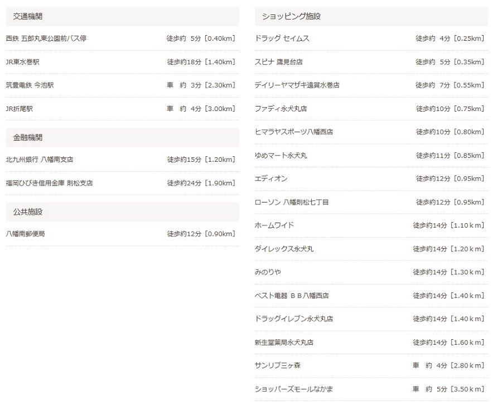493x405 pixels.
Task: Select 車 約 5分 [3.50km] value
Action: (x=448, y=389)
